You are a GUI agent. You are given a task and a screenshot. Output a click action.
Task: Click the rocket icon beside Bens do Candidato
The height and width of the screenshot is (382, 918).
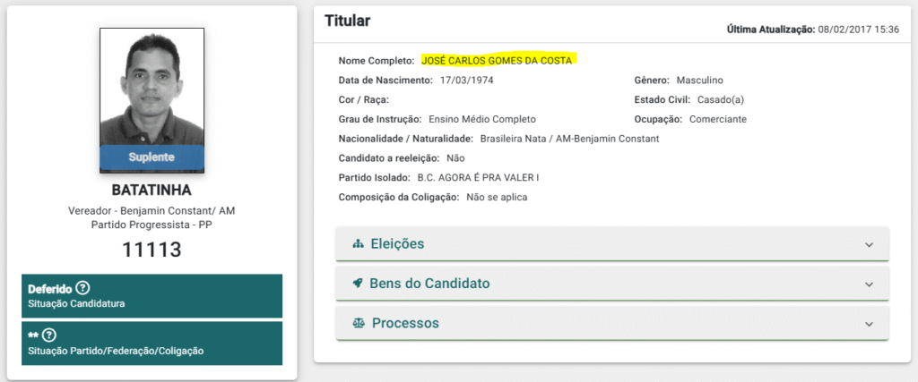[358, 284]
